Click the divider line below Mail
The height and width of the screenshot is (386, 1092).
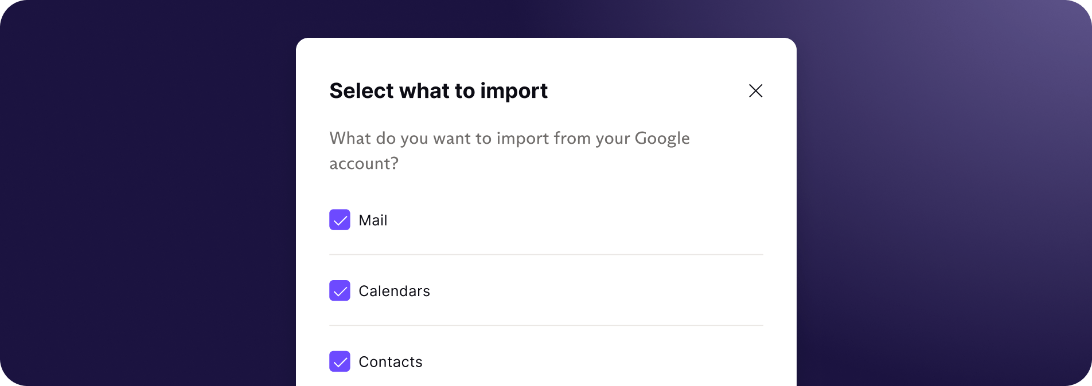(546, 255)
